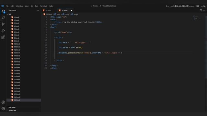Open the Manage gear icon
Image resolution: width=207 pixels, height=116 pixels.
tap(3, 109)
